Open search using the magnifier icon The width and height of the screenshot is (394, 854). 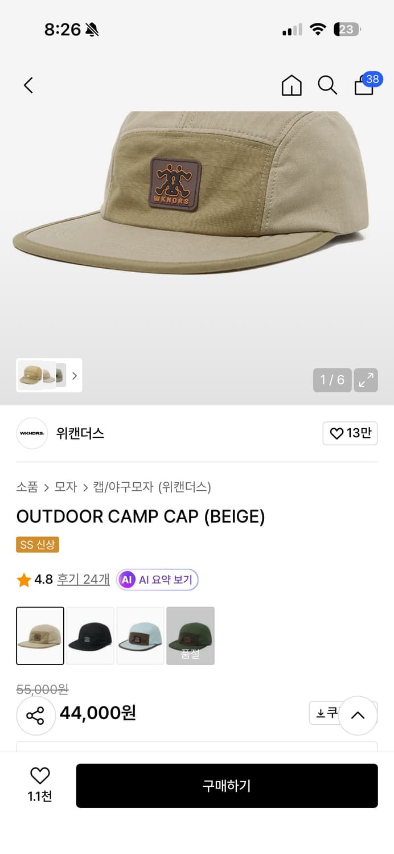(327, 85)
